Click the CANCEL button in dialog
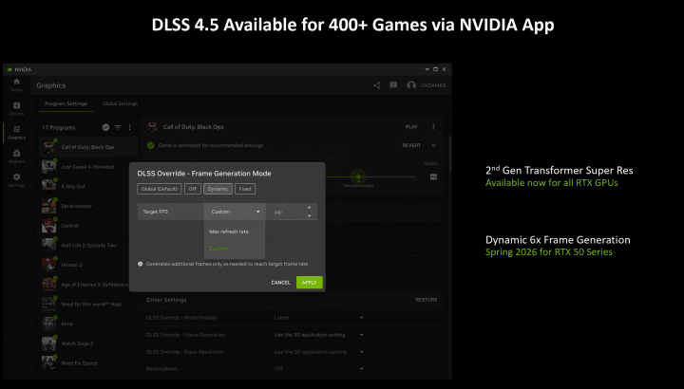Image resolution: width=684 pixels, height=389 pixels. click(x=280, y=283)
